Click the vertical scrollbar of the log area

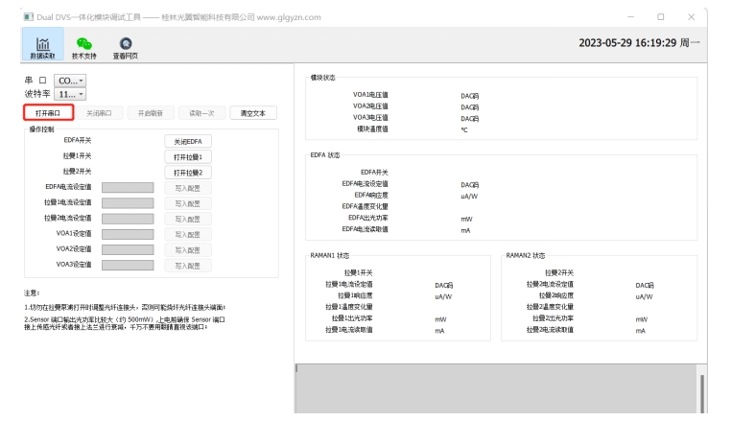[703, 393]
